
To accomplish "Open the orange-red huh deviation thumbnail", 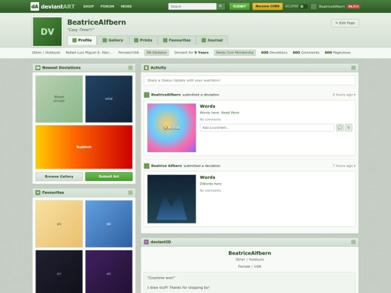I will click(x=84, y=147).
